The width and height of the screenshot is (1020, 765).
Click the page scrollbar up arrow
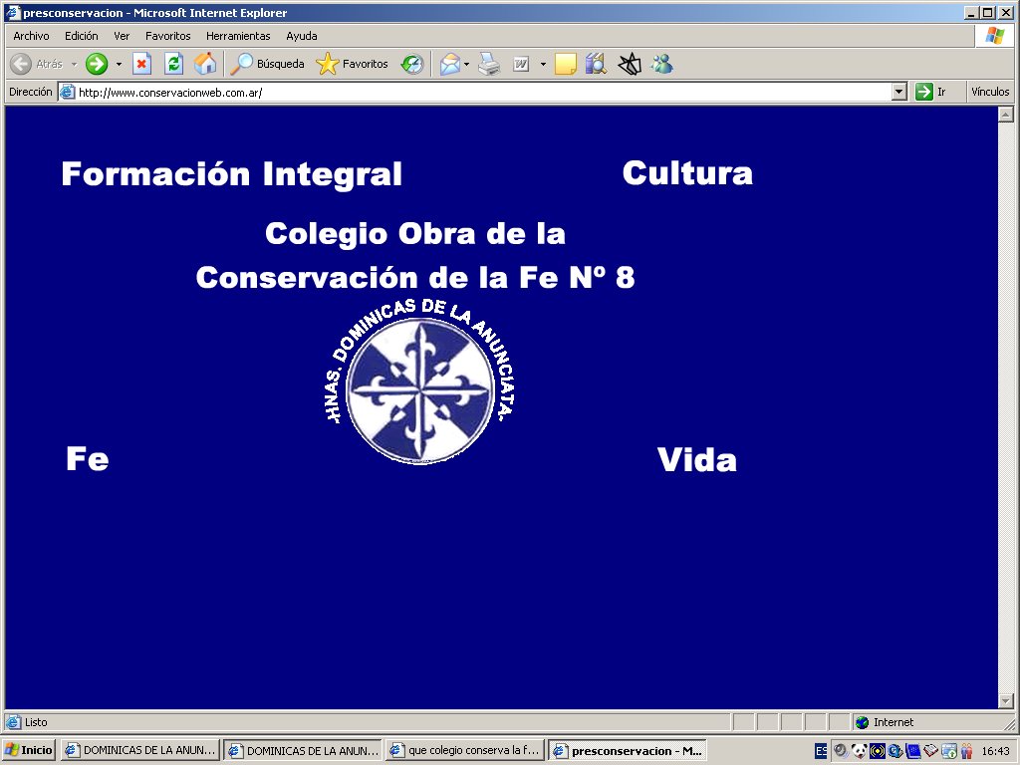point(1006,115)
